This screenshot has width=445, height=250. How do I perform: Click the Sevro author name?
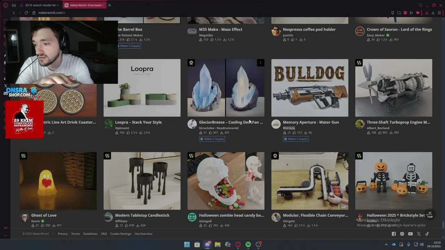click(x=35, y=221)
